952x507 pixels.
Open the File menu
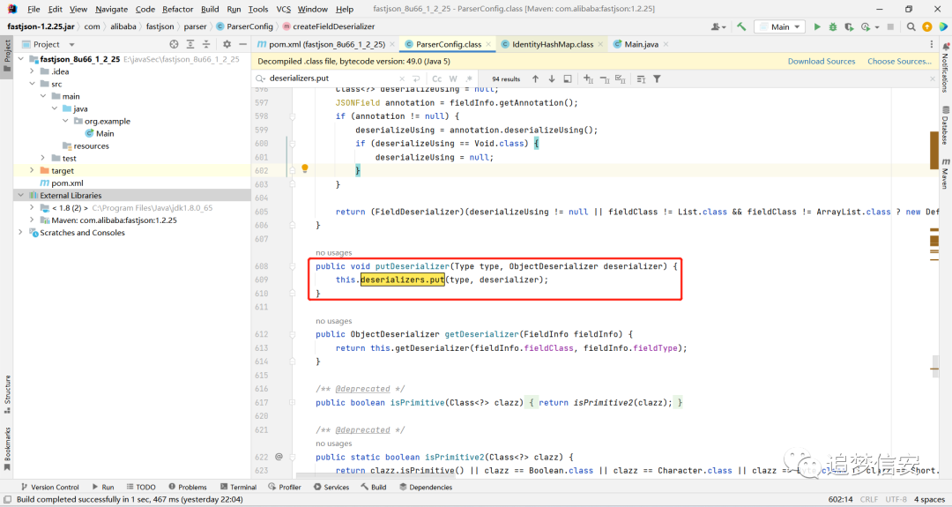[34, 9]
